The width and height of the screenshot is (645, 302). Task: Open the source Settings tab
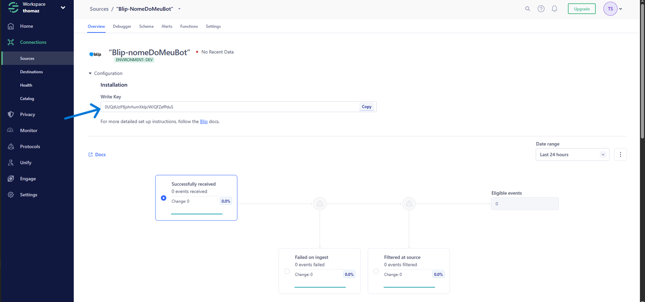[213, 27]
